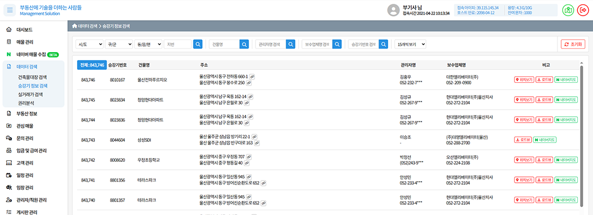Viewport: 593px width, 215px height.
Task: Click maintenance company 오산엘리베이터(주)
Action: coord(463,157)
